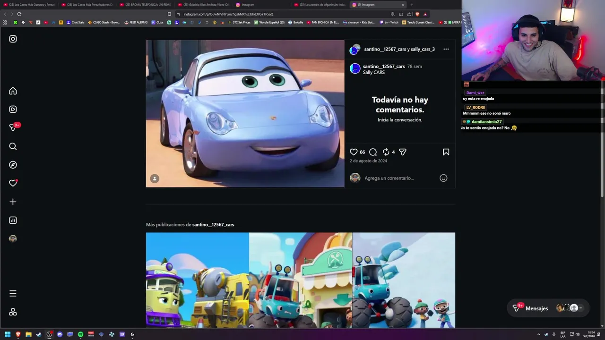
Task: Open the sally_cars_3 collaborator profile
Action: 423,49
